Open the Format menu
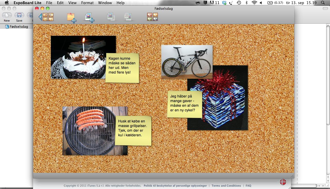The height and width of the screenshot is (189, 330). (87, 3)
